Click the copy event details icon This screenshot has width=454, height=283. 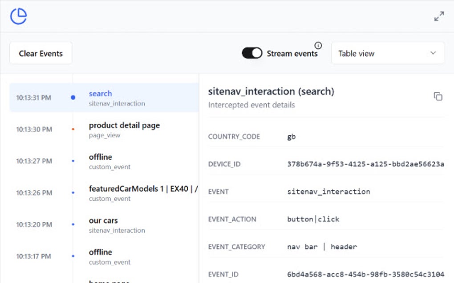tap(438, 96)
